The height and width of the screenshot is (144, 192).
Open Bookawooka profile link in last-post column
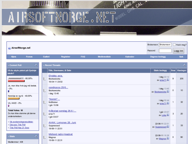160,92
